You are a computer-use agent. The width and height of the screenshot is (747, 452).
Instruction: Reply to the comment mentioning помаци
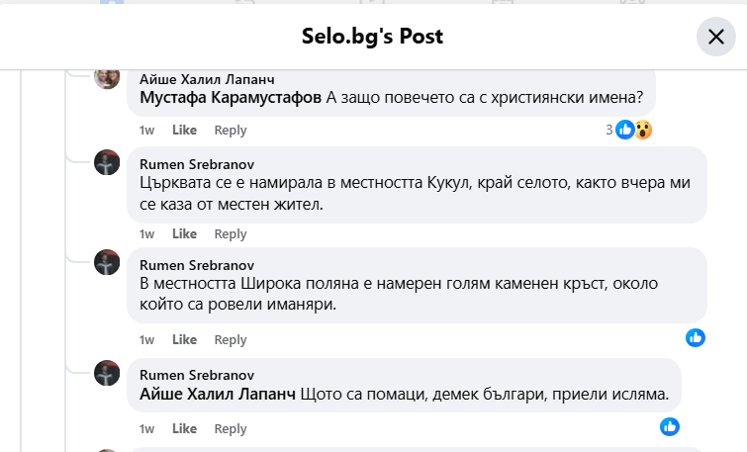(x=231, y=429)
